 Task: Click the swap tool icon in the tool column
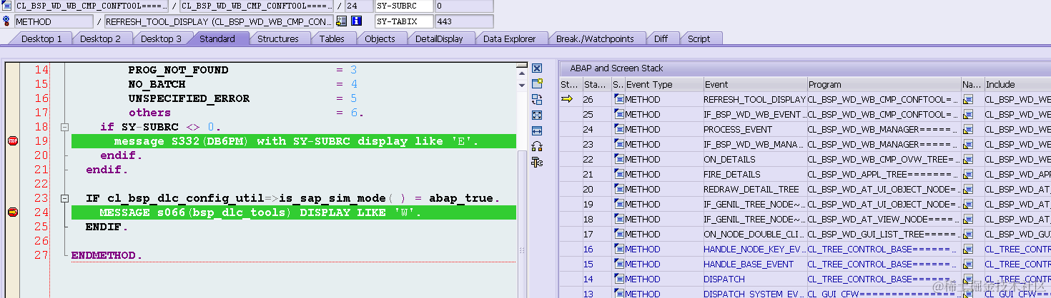[537, 100]
